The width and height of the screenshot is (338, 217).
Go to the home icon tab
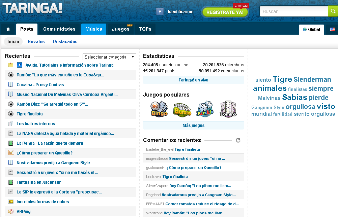click(x=8, y=29)
